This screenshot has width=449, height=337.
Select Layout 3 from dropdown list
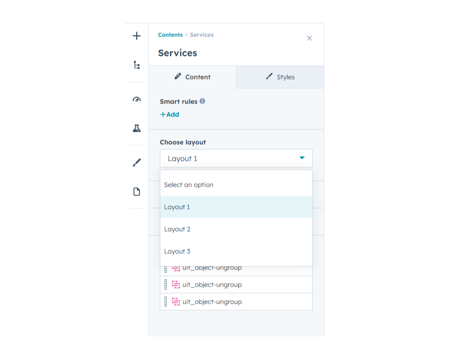pos(177,251)
